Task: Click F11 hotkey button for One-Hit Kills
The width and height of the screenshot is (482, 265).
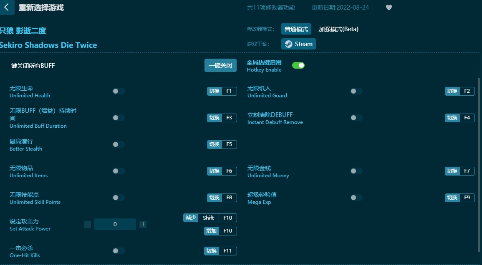Action: 220,251
